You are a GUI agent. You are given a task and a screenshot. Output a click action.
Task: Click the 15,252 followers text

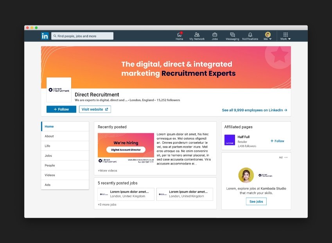point(168,100)
